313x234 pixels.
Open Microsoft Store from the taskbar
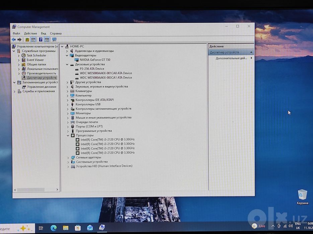tap(78, 228)
